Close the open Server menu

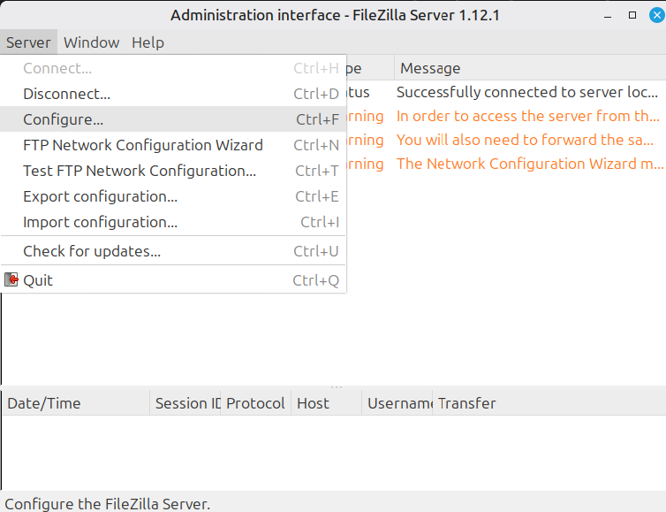[x=28, y=42]
